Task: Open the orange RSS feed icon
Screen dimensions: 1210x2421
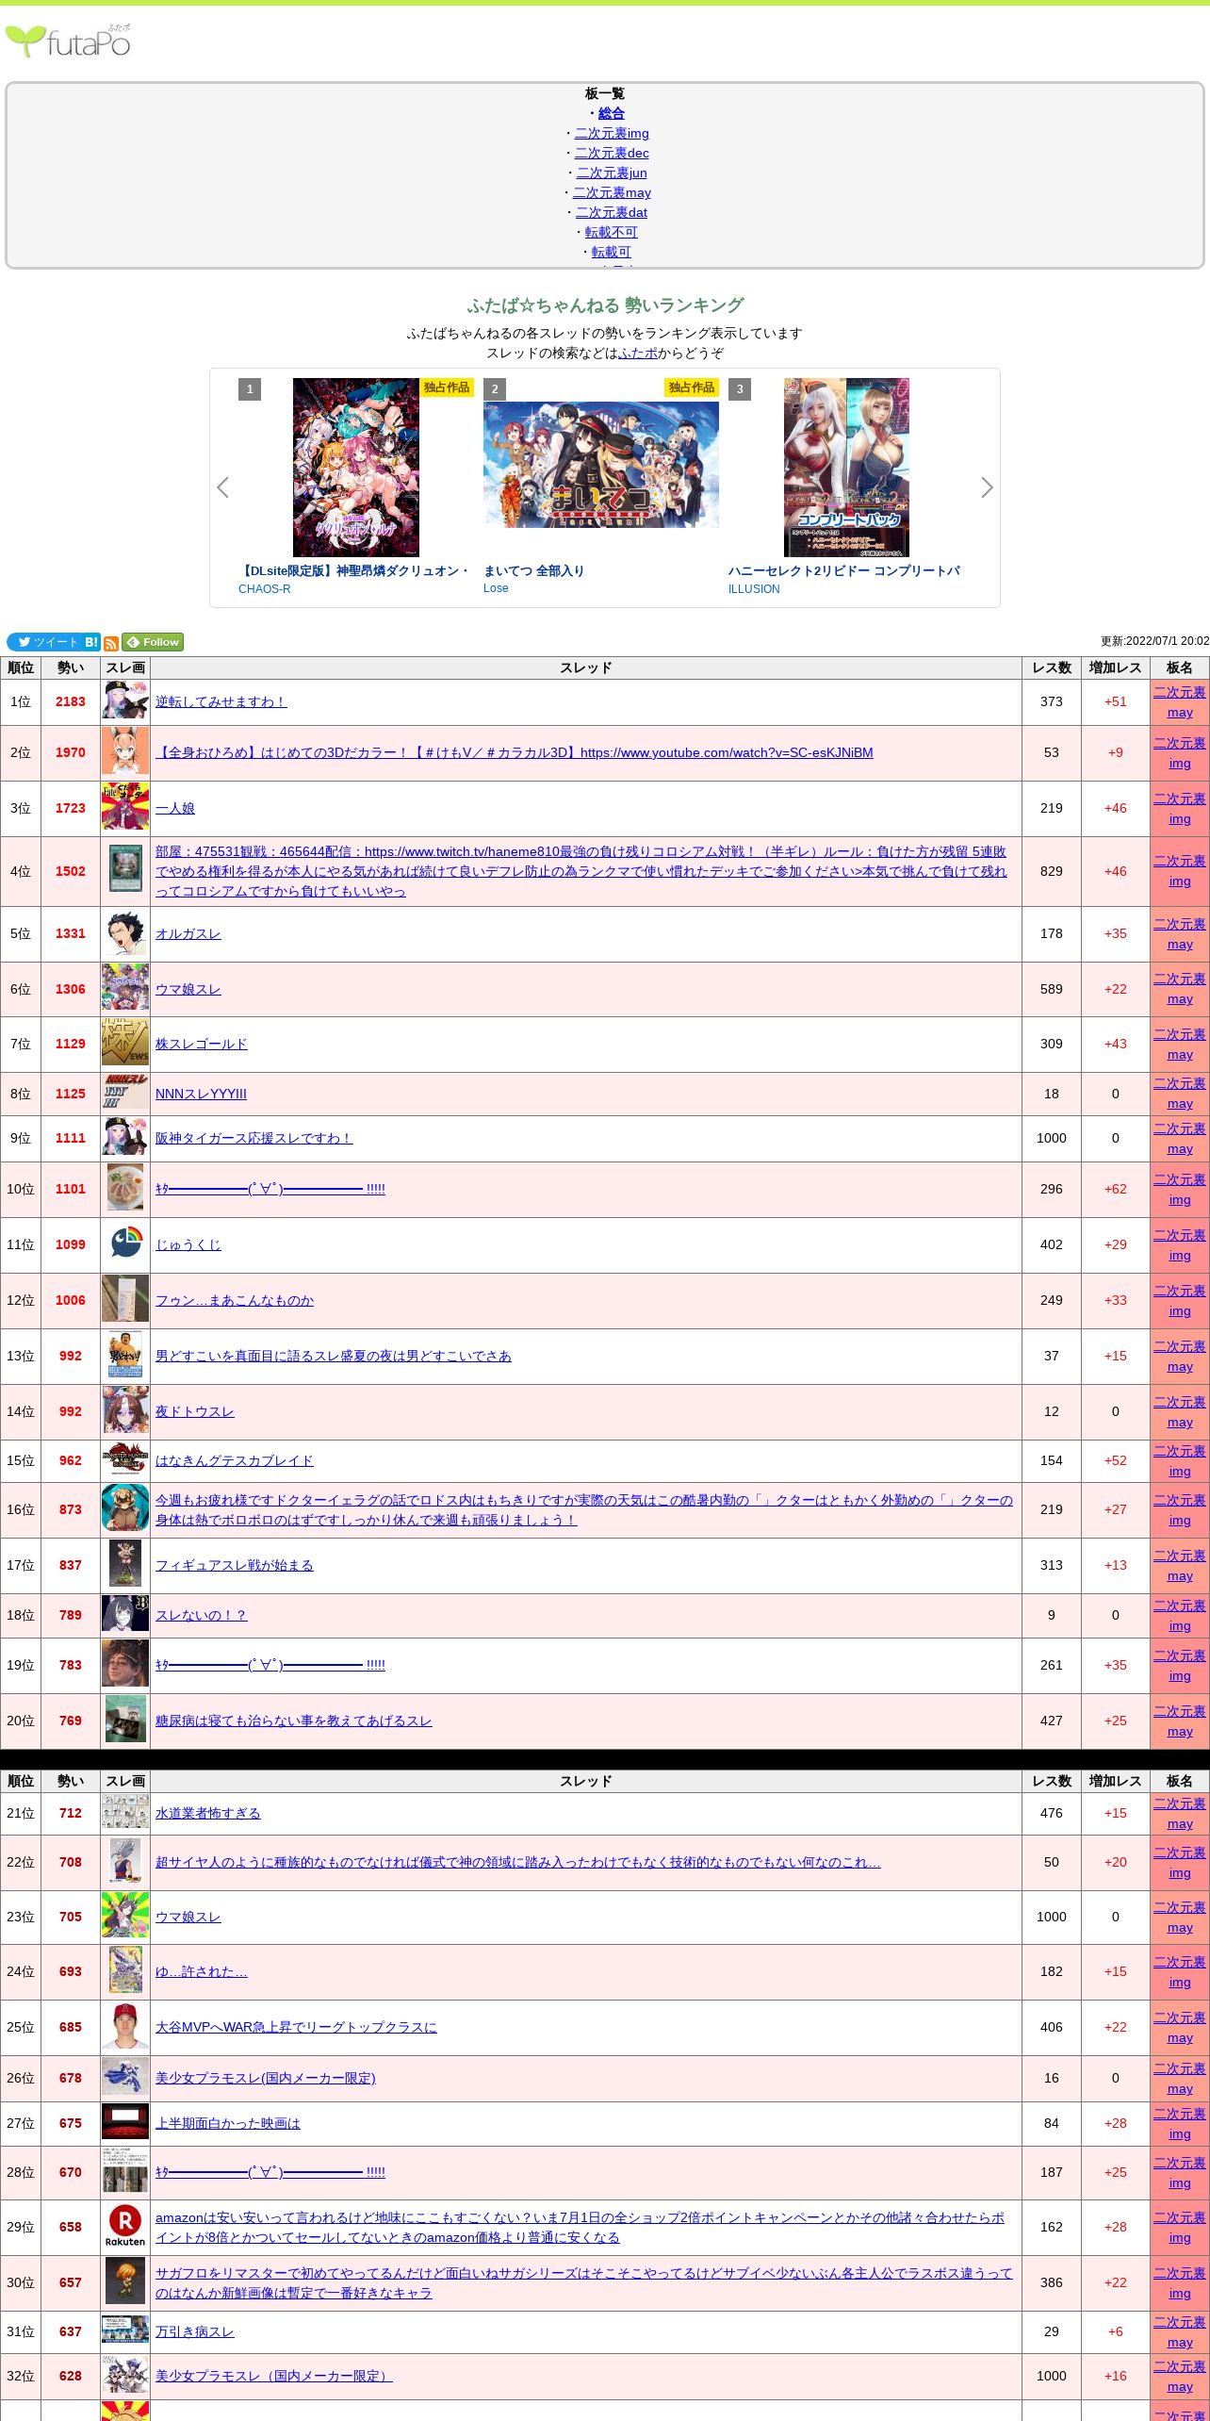Action: 111,643
